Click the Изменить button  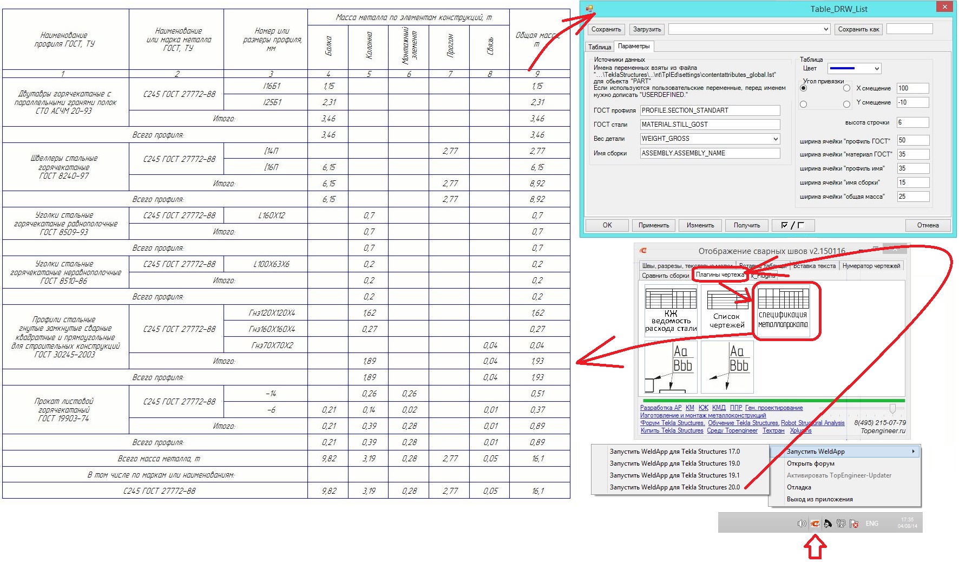pos(700,225)
